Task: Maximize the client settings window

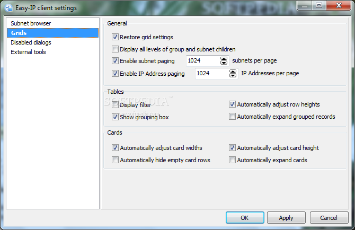Action: (319, 5)
